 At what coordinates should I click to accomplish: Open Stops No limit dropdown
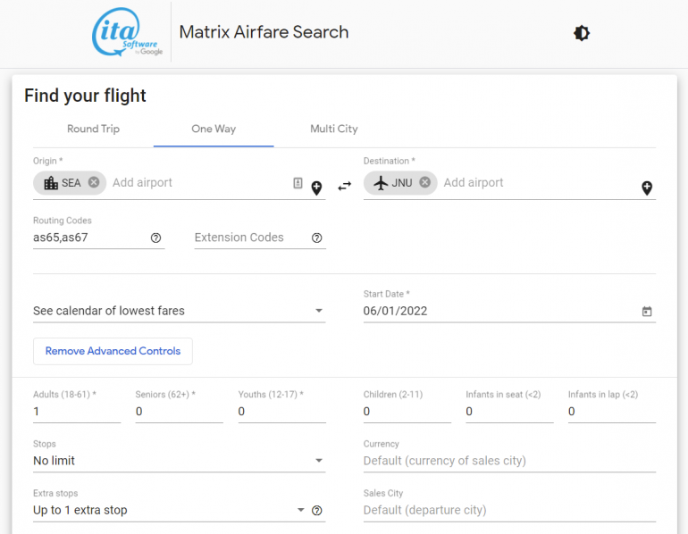(179, 461)
